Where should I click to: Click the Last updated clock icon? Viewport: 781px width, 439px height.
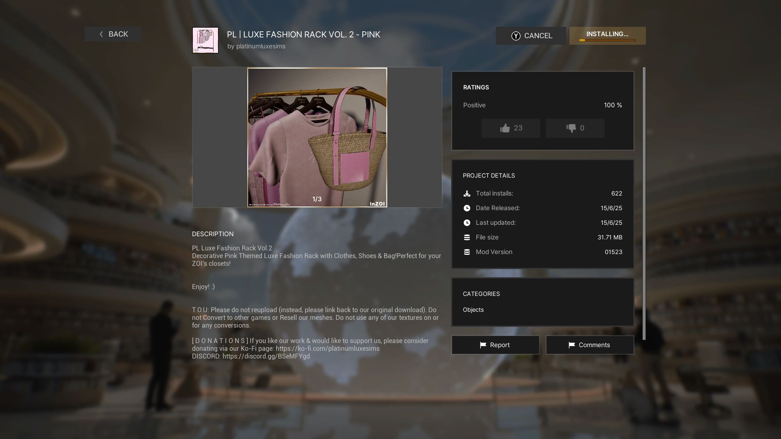click(x=467, y=223)
